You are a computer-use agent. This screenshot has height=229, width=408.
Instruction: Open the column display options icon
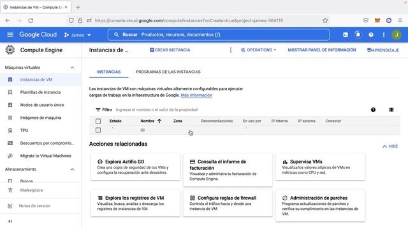(x=391, y=110)
